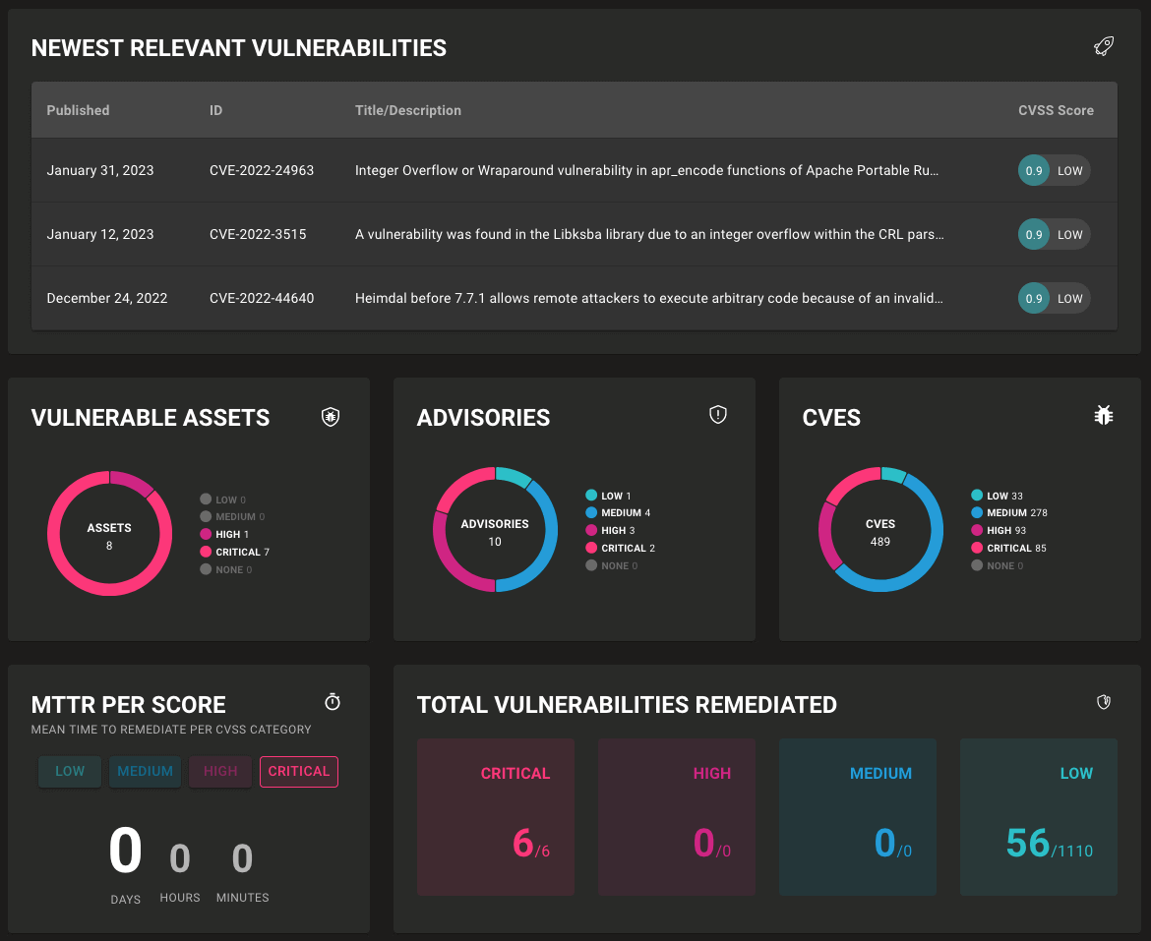Click the shield icon in Vulnerable Assets panel
Image resolution: width=1151 pixels, height=941 pixels.
(330, 416)
